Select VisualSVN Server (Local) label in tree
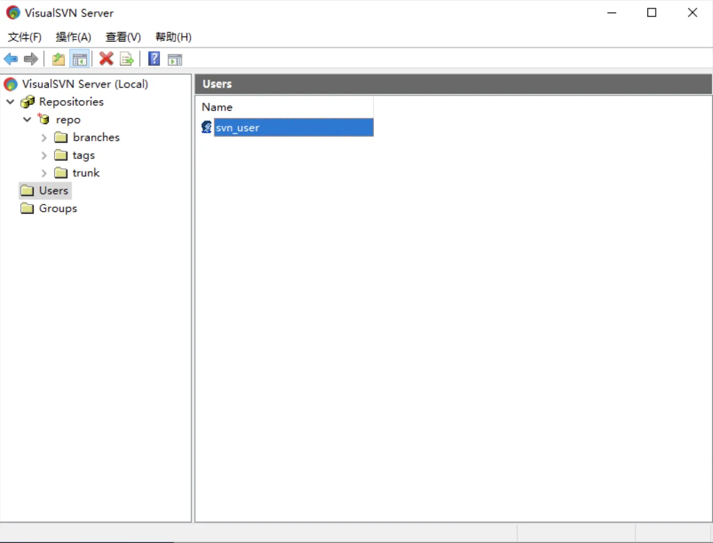Screen dimensions: 713x543 (x=85, y=84)
